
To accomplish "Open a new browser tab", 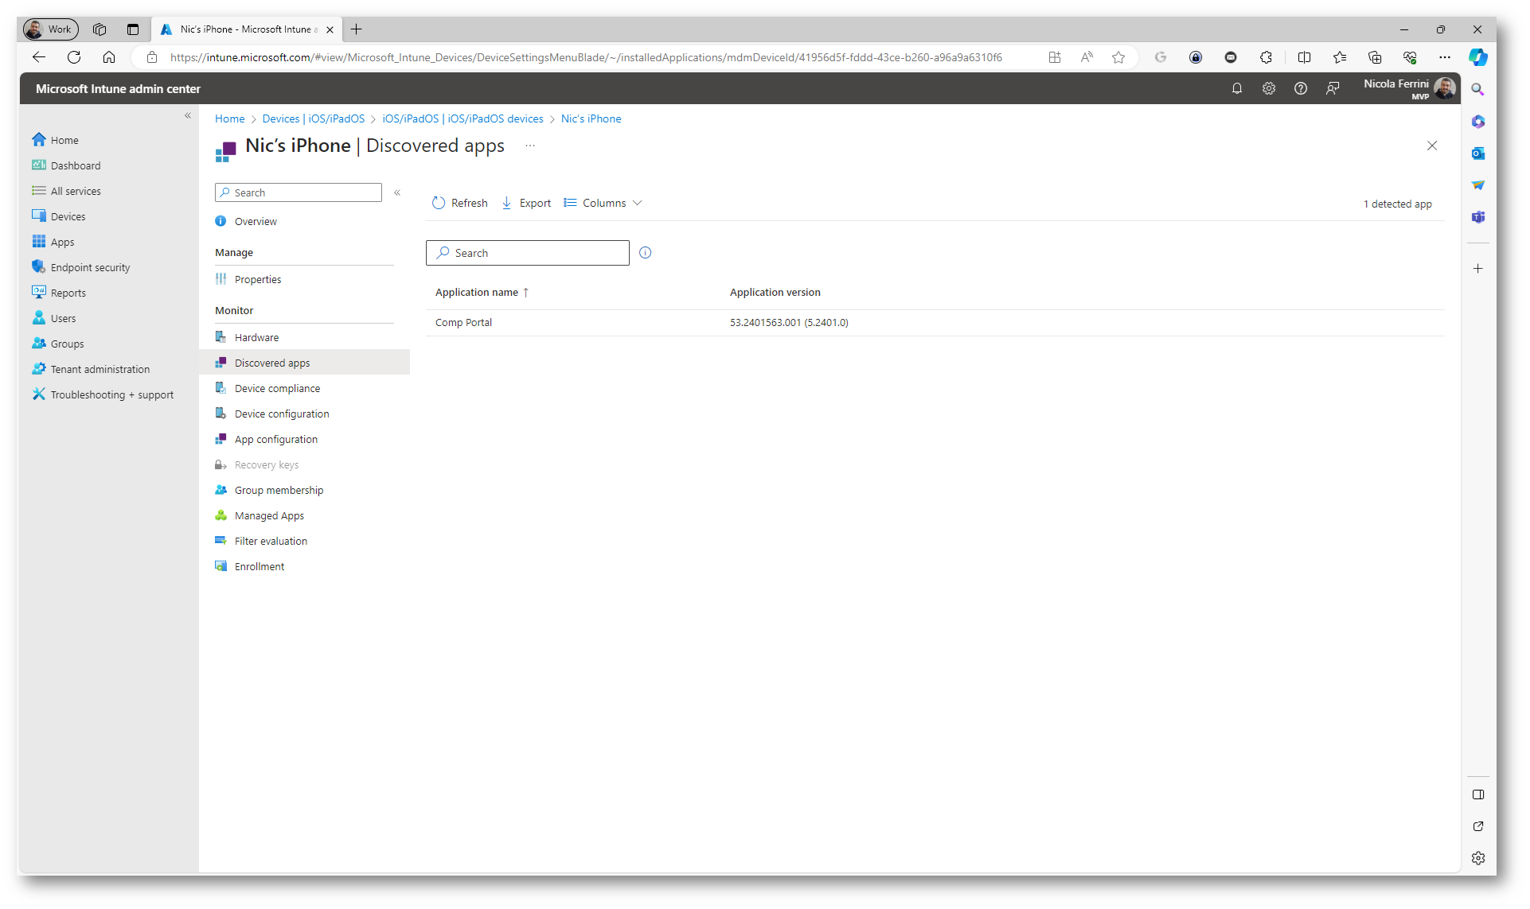I will [x=356, y=29].
